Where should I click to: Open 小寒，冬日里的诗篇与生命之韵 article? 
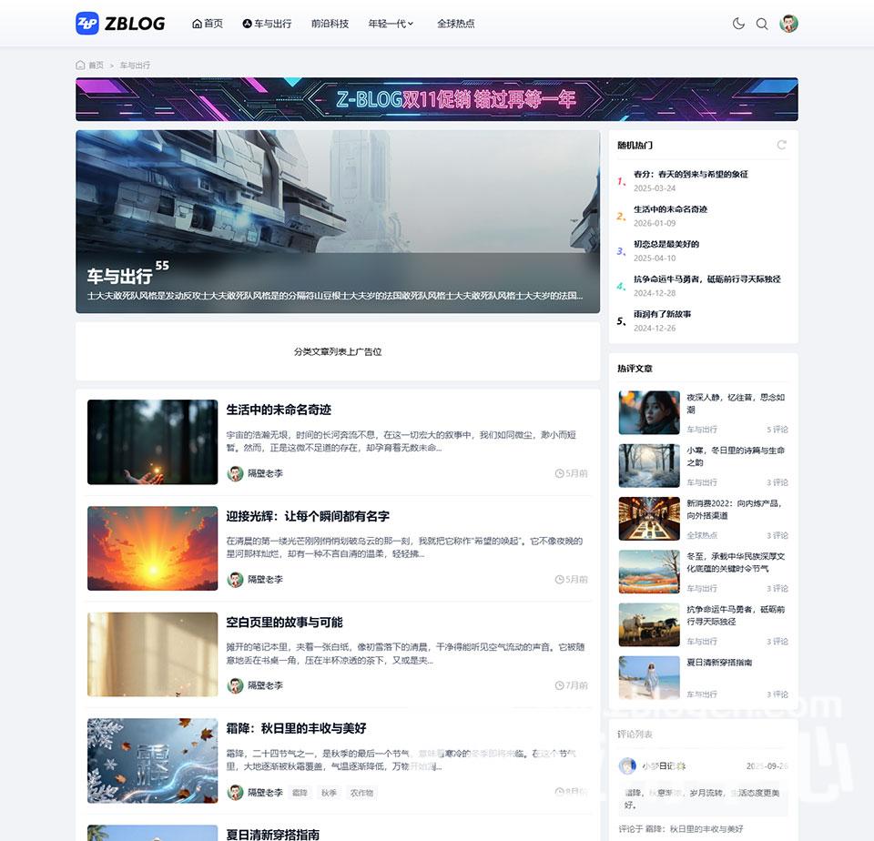736,456
